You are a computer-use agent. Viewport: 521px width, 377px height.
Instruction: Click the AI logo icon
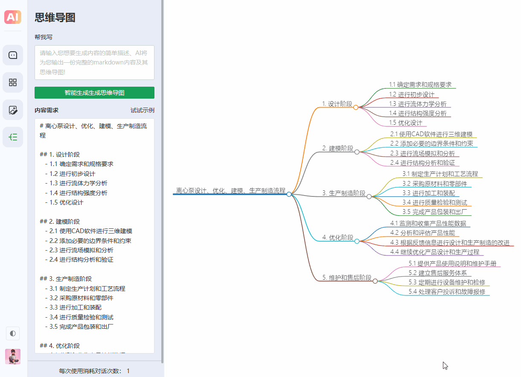[x=13, y=17]
